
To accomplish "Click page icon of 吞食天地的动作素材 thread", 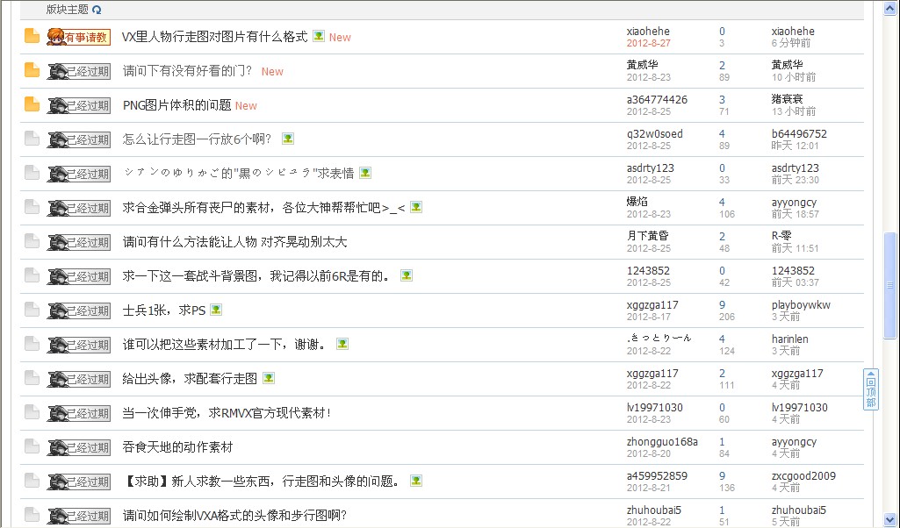I will pos(32,446).
